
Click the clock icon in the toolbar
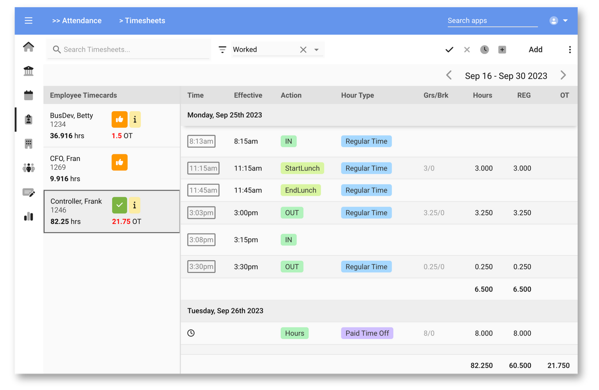point(484,50)
